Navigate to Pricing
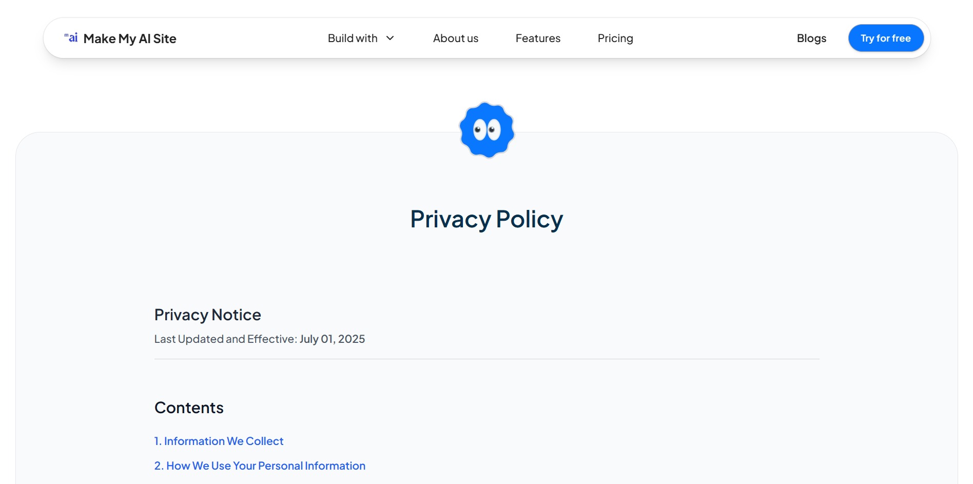Image resolution: width=973 pixels, height=484 pixels. 615,38
